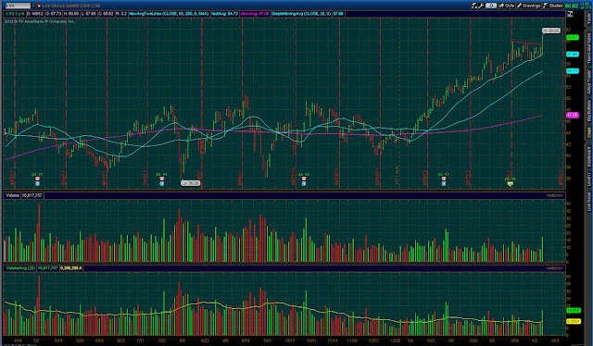Switch to the Level II side tab

pos(589,179)
